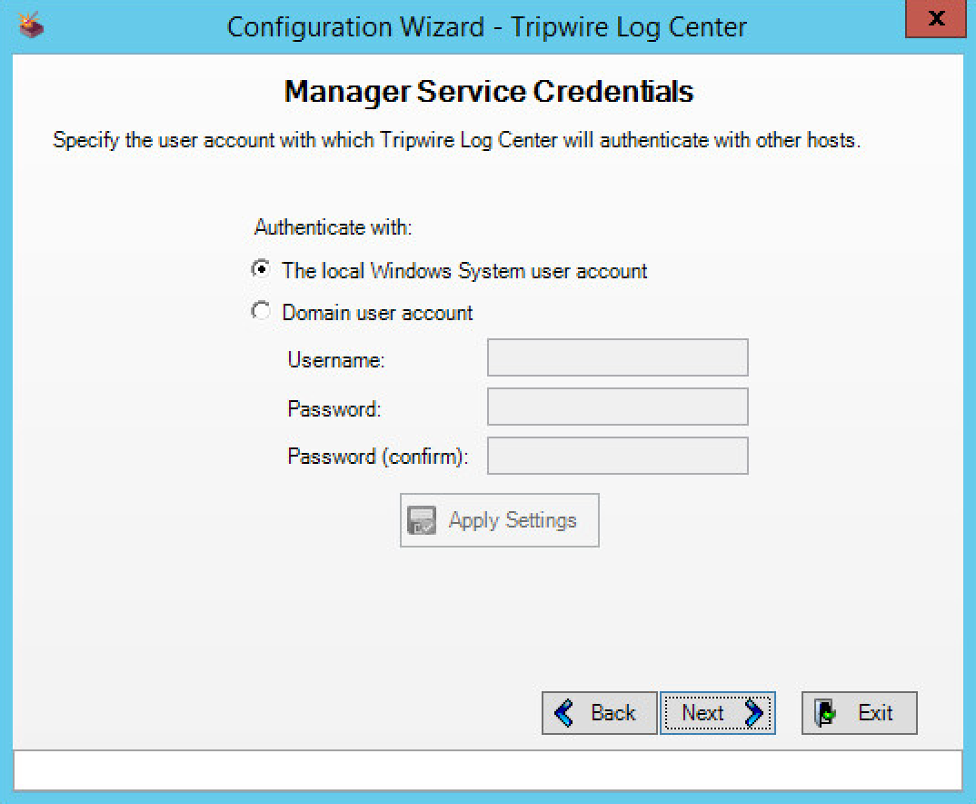The height and width of the screenshot is (804, 976).
Task: Click the empty status bar at the bottom
Action: coord(487,770)
